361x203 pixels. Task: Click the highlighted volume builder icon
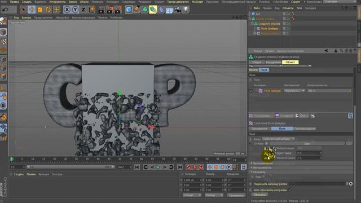153,10
